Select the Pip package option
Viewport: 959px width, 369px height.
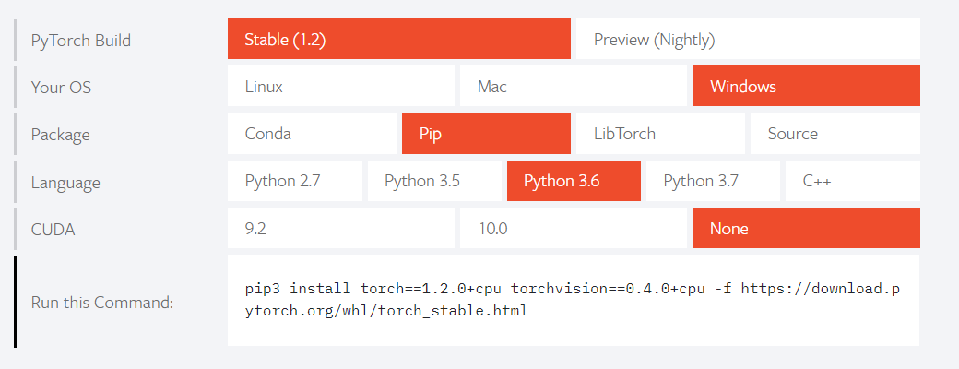click(x=486, y=134)
